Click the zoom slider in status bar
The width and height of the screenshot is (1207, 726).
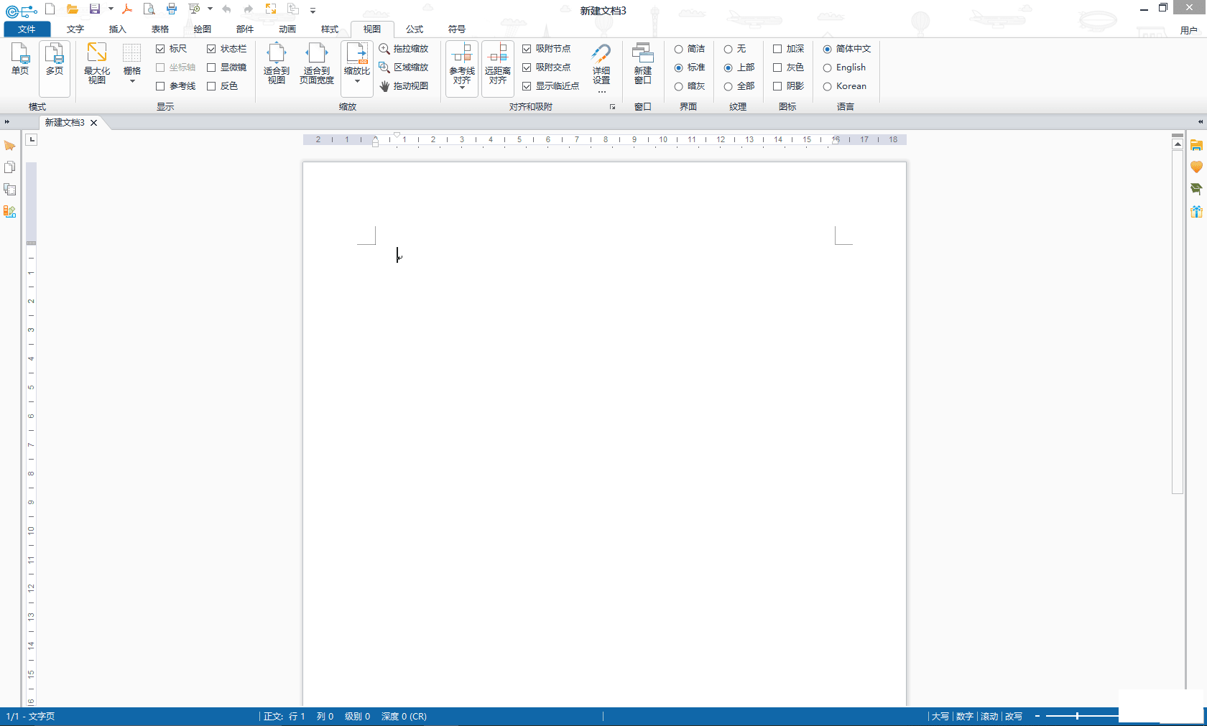click(x=1077, y=716)
